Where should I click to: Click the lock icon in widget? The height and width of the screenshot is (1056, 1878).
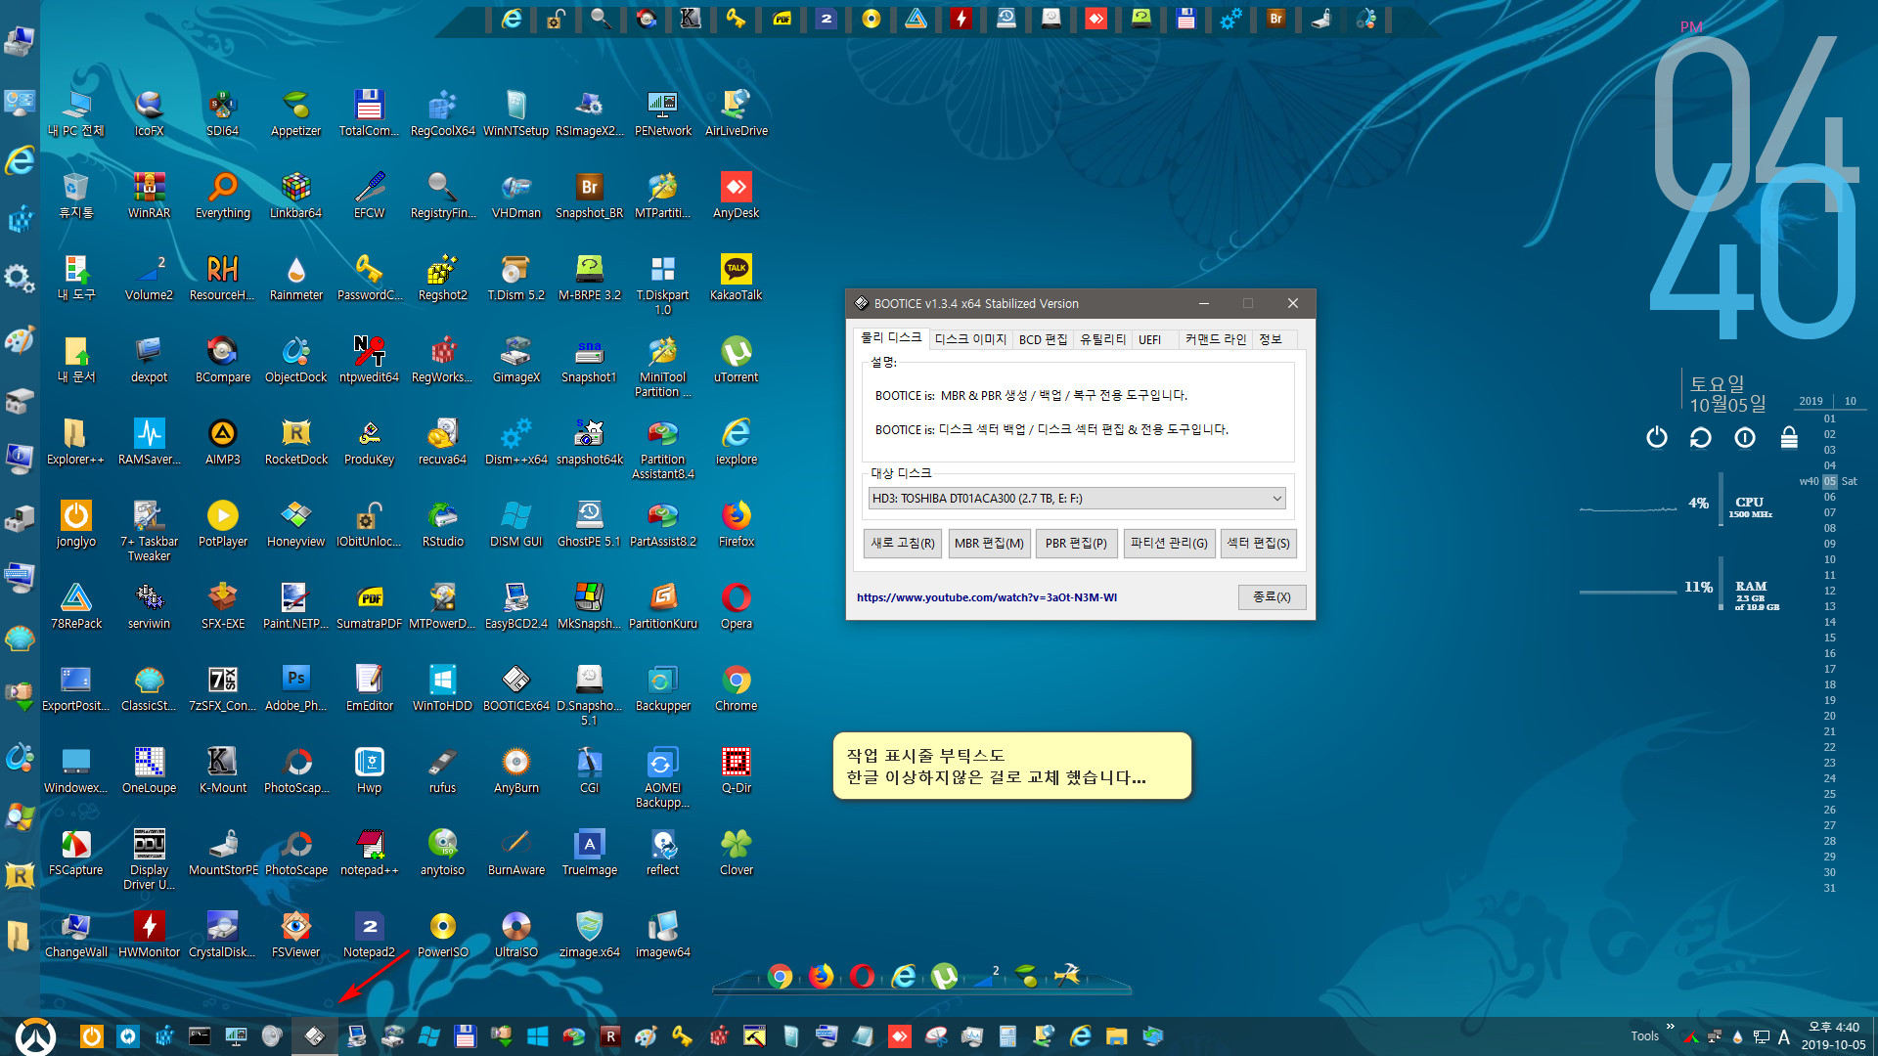pyautogui.click(x=1789, y=437)
